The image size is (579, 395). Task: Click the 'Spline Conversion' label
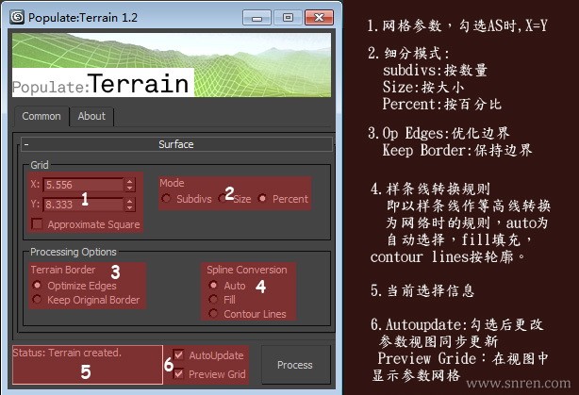click(x=247, y=270)
